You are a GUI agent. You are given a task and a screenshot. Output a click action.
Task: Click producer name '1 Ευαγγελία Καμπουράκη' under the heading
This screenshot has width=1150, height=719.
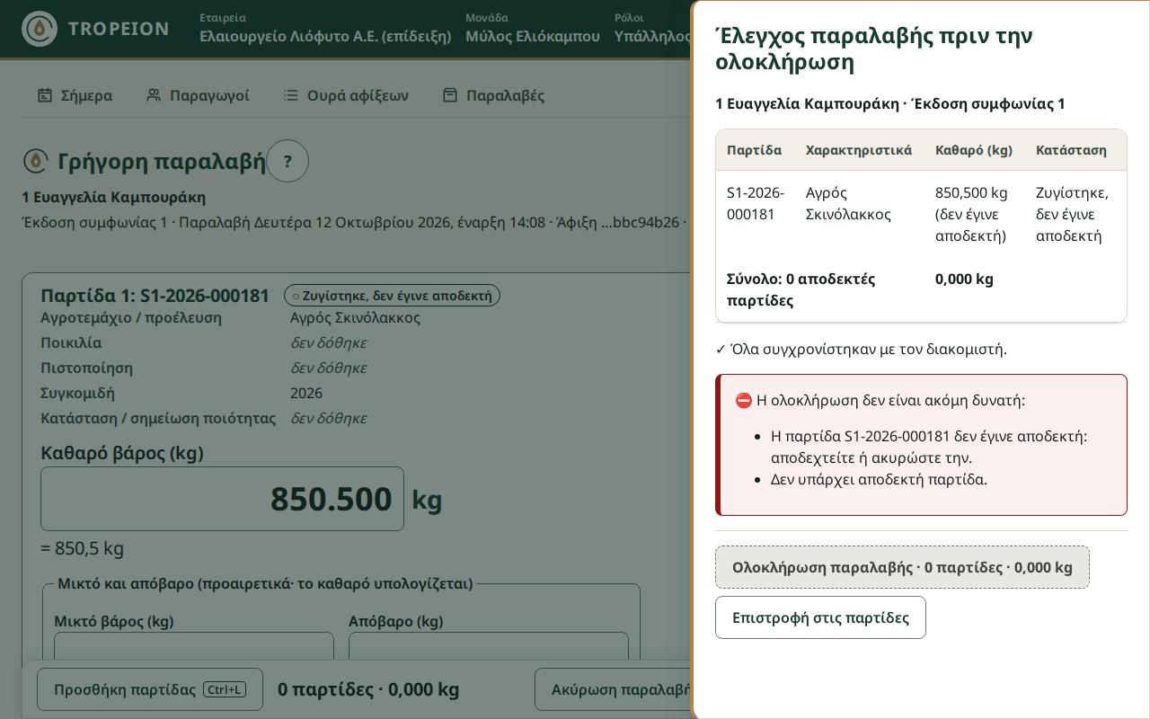point(114,197)
